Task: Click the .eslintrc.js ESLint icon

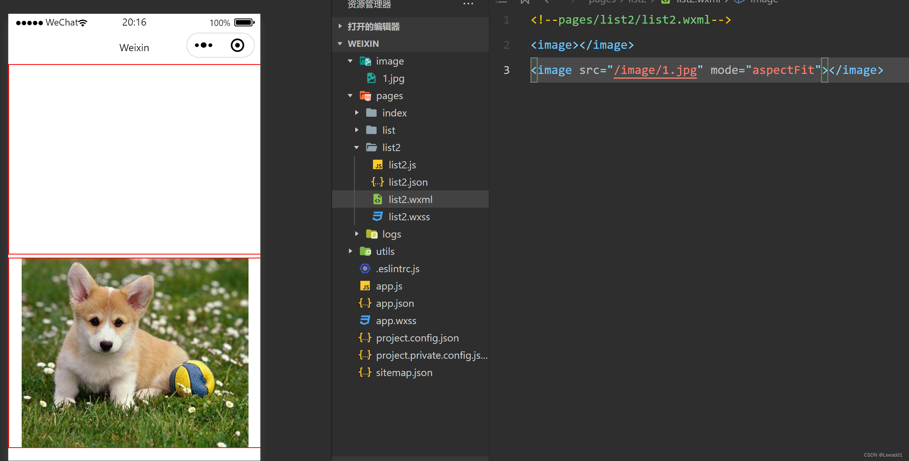Action: point(365,269)
